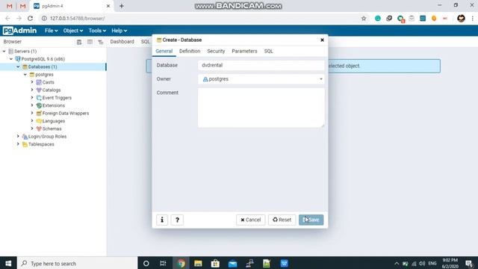Click the Browser panel properties icon
This screenshot has width=478, height=269.
pyautogui.click(x=79, y=42)
